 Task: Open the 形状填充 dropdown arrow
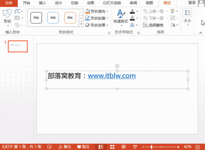(x=107, y=12)
